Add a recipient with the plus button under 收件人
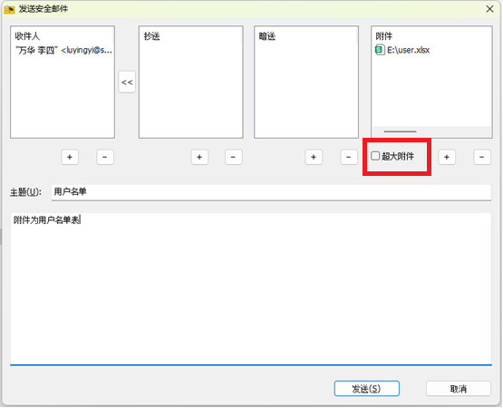 70,157
